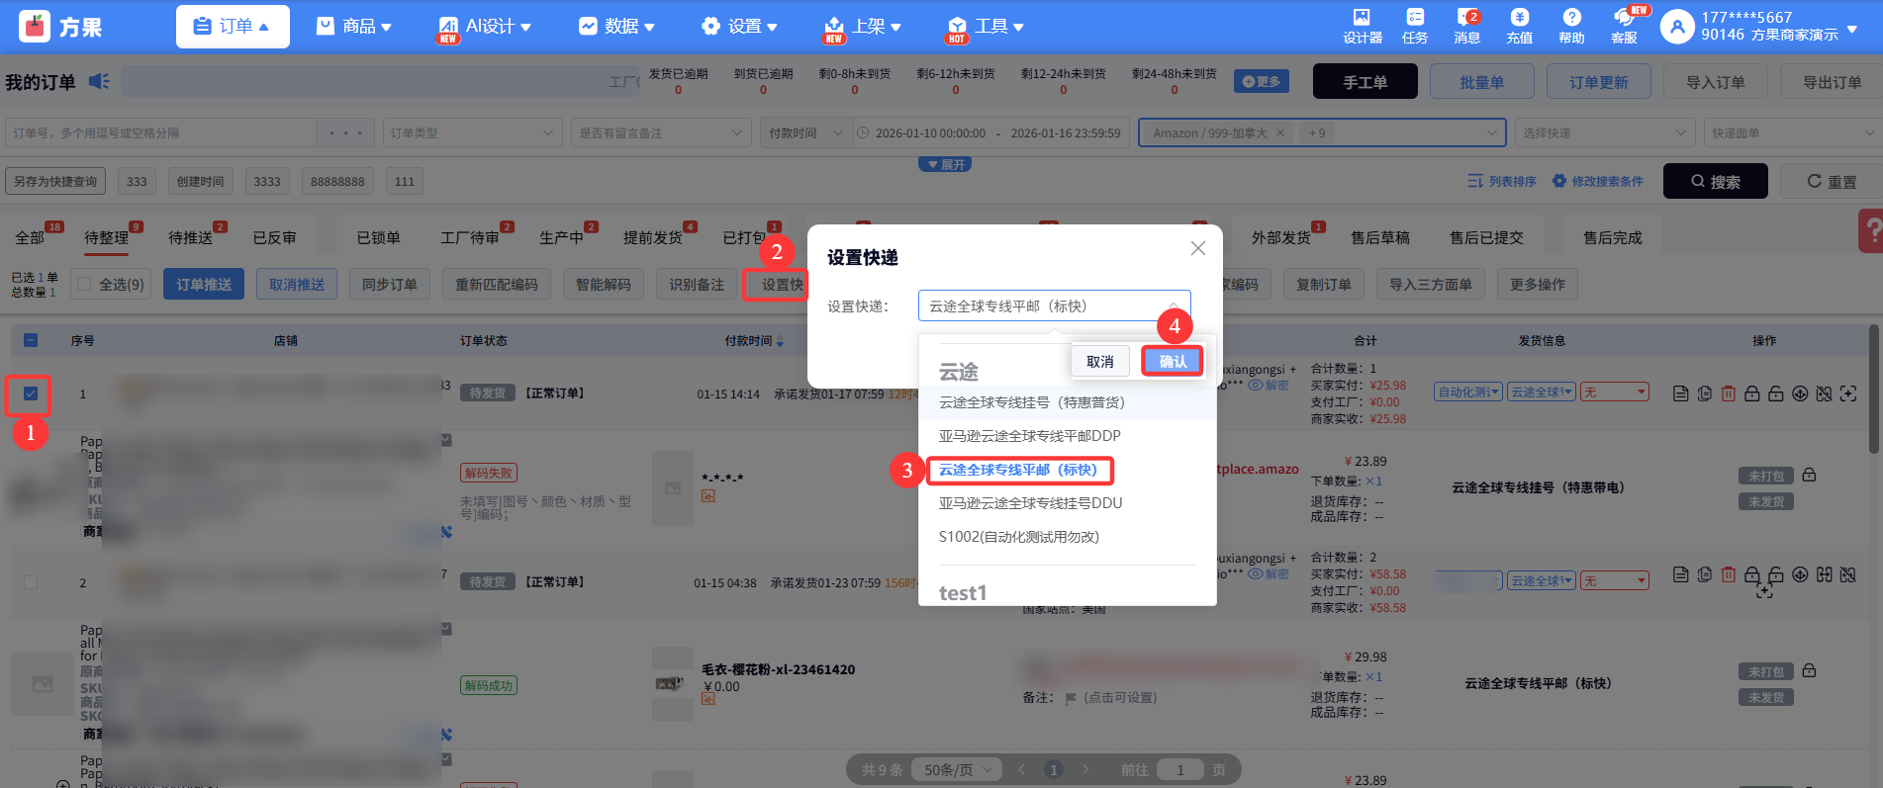1883x788 pixels.
Task: Click the 修改搜索条件 link
Action: 1598,181
